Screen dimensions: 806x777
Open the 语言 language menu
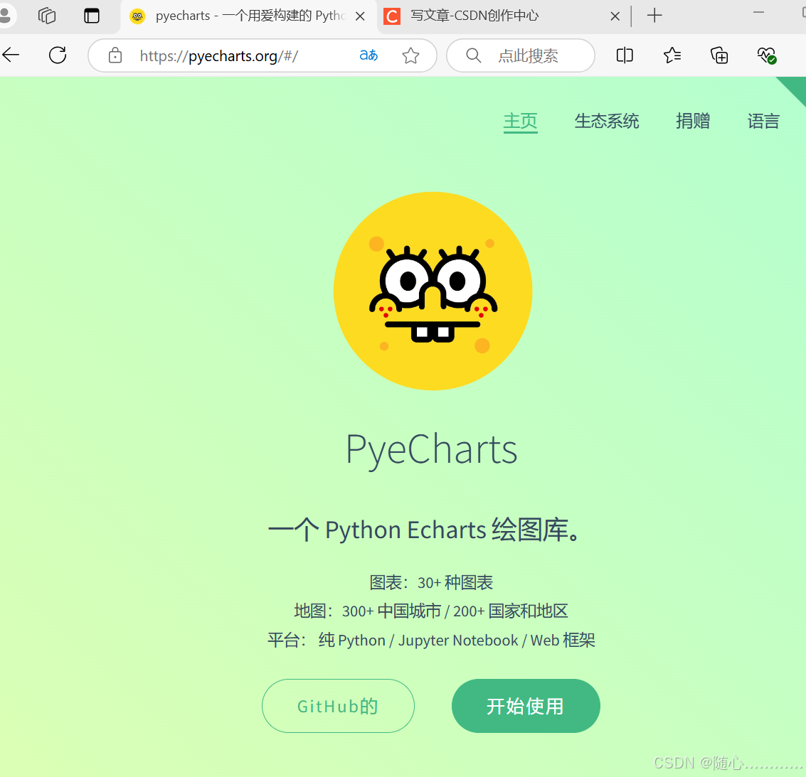(x=763, y=121)
